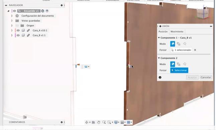
Task: Expand Configuración del documento node
Action: (12, 16)
